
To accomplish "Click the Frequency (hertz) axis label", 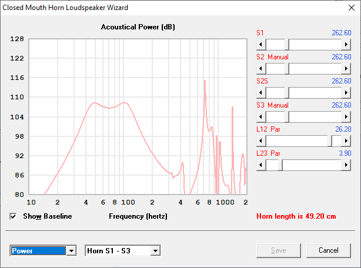I will [138, 216].
